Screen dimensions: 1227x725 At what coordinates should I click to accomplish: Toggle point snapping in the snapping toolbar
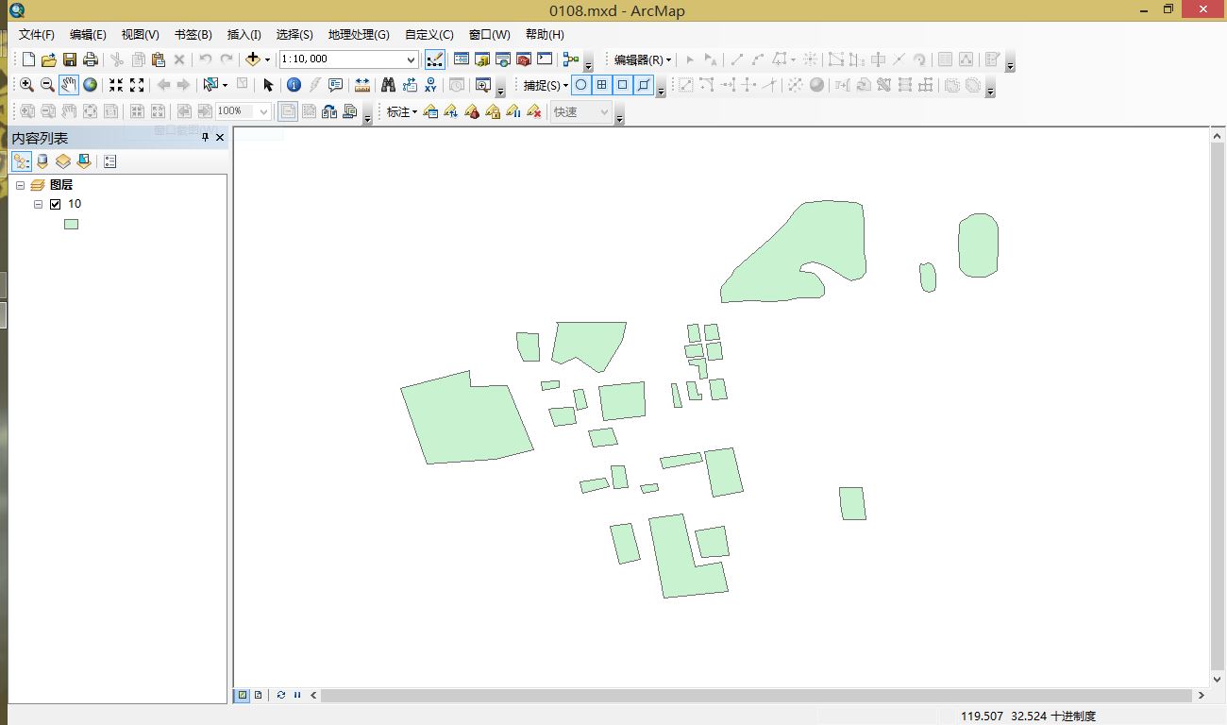[580, 84]
